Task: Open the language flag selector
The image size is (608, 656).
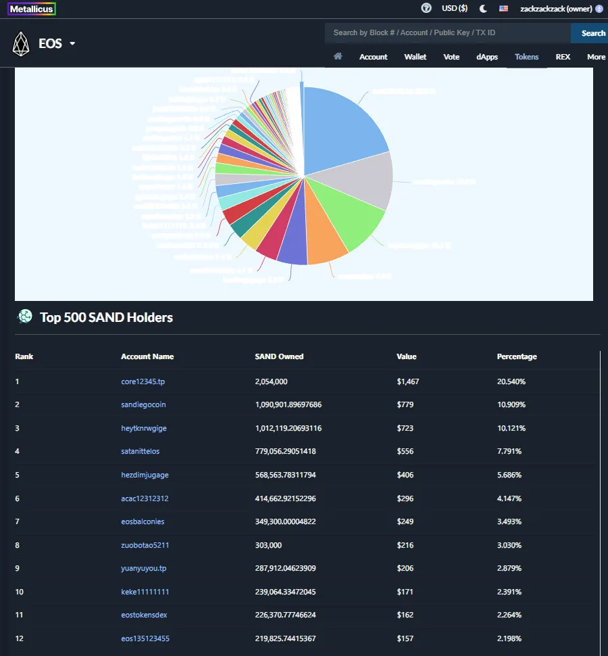Action: tap(503, 8)
